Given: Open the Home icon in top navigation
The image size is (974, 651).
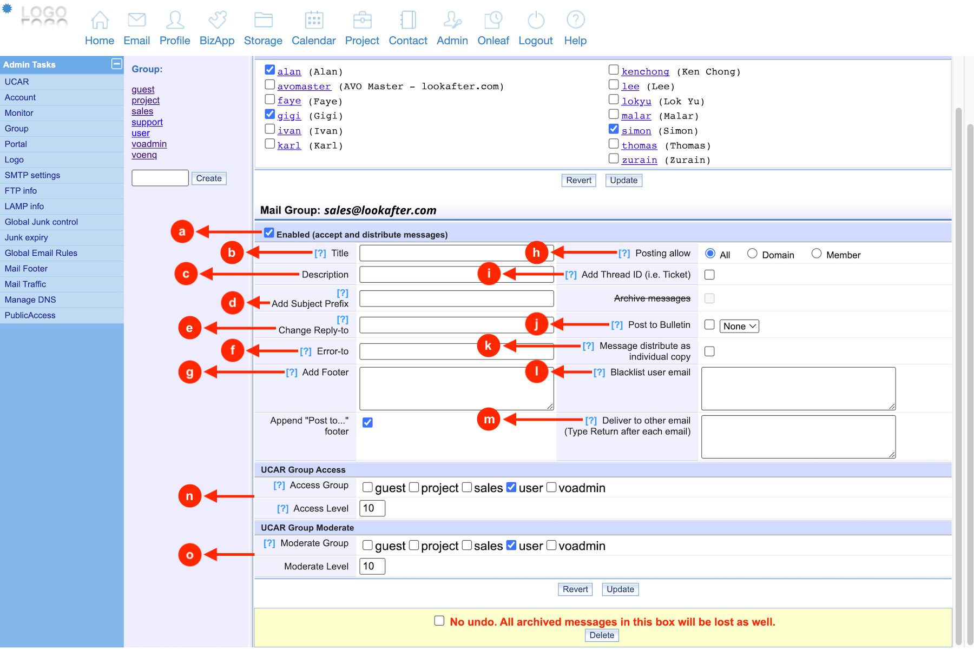Looking at the screenshot, I should click(x=100, y=21).
